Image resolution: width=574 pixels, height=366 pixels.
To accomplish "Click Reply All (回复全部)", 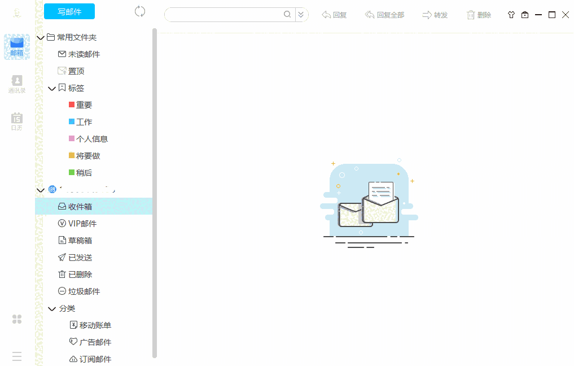I will 384,15.
